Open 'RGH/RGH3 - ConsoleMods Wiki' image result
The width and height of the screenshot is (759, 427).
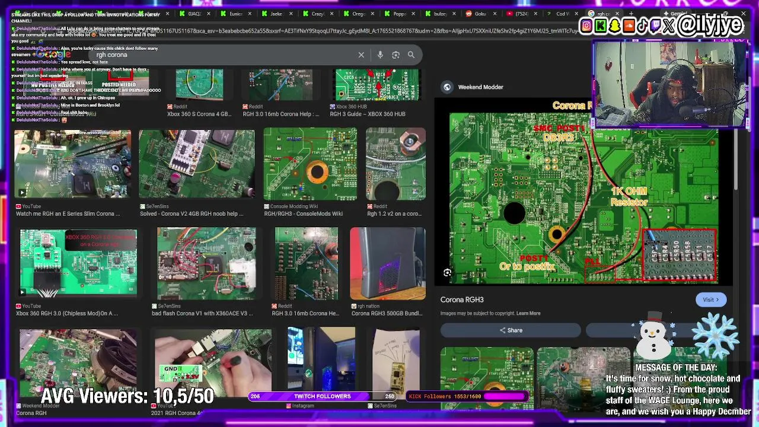[x=310, y=164]
